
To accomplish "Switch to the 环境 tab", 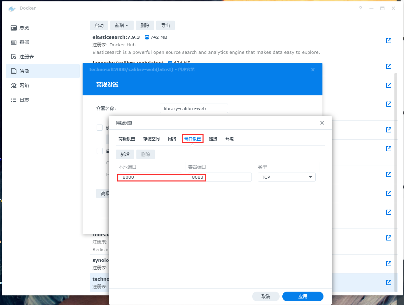I will tap(230, 139).
